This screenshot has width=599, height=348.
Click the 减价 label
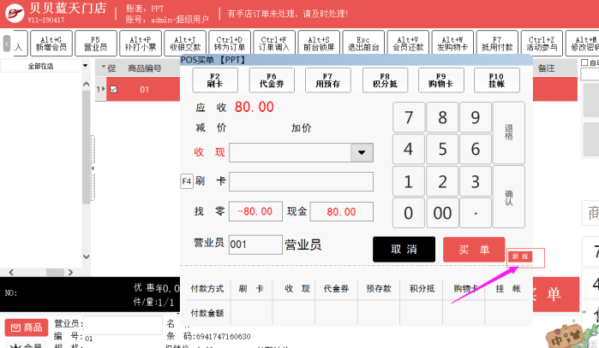click(211, 127)
